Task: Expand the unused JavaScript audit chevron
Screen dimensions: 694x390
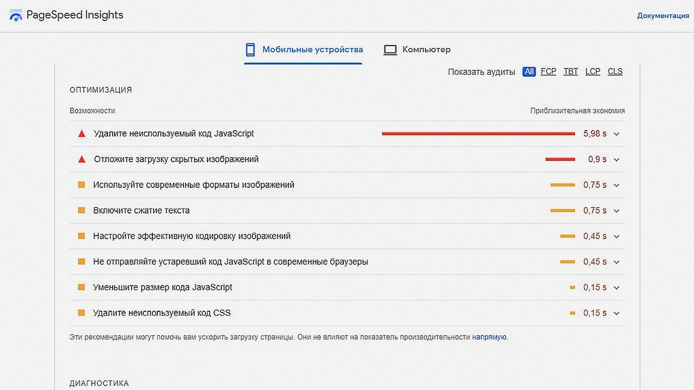Action: (x=616, y=134)
